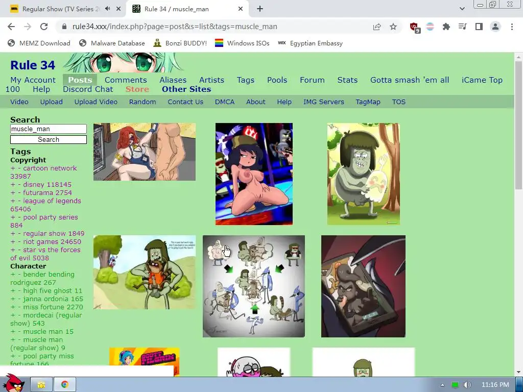523x392 pixels.
Task: Toggle the browser side panel
Action: pyautogui.click(x=479, y=27)
